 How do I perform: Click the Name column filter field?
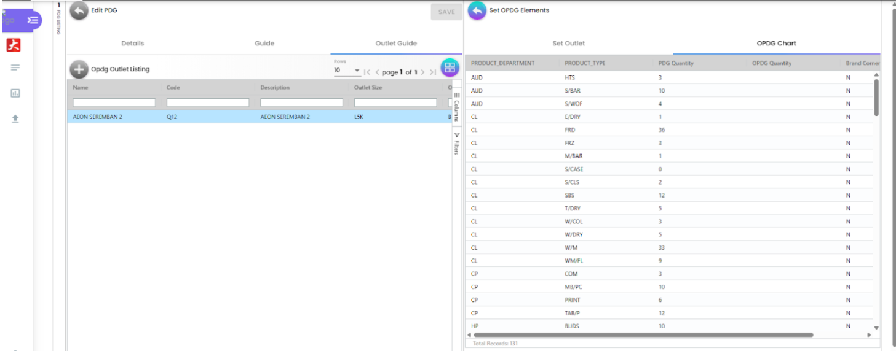pyautogui.click(x=114, y=102)
